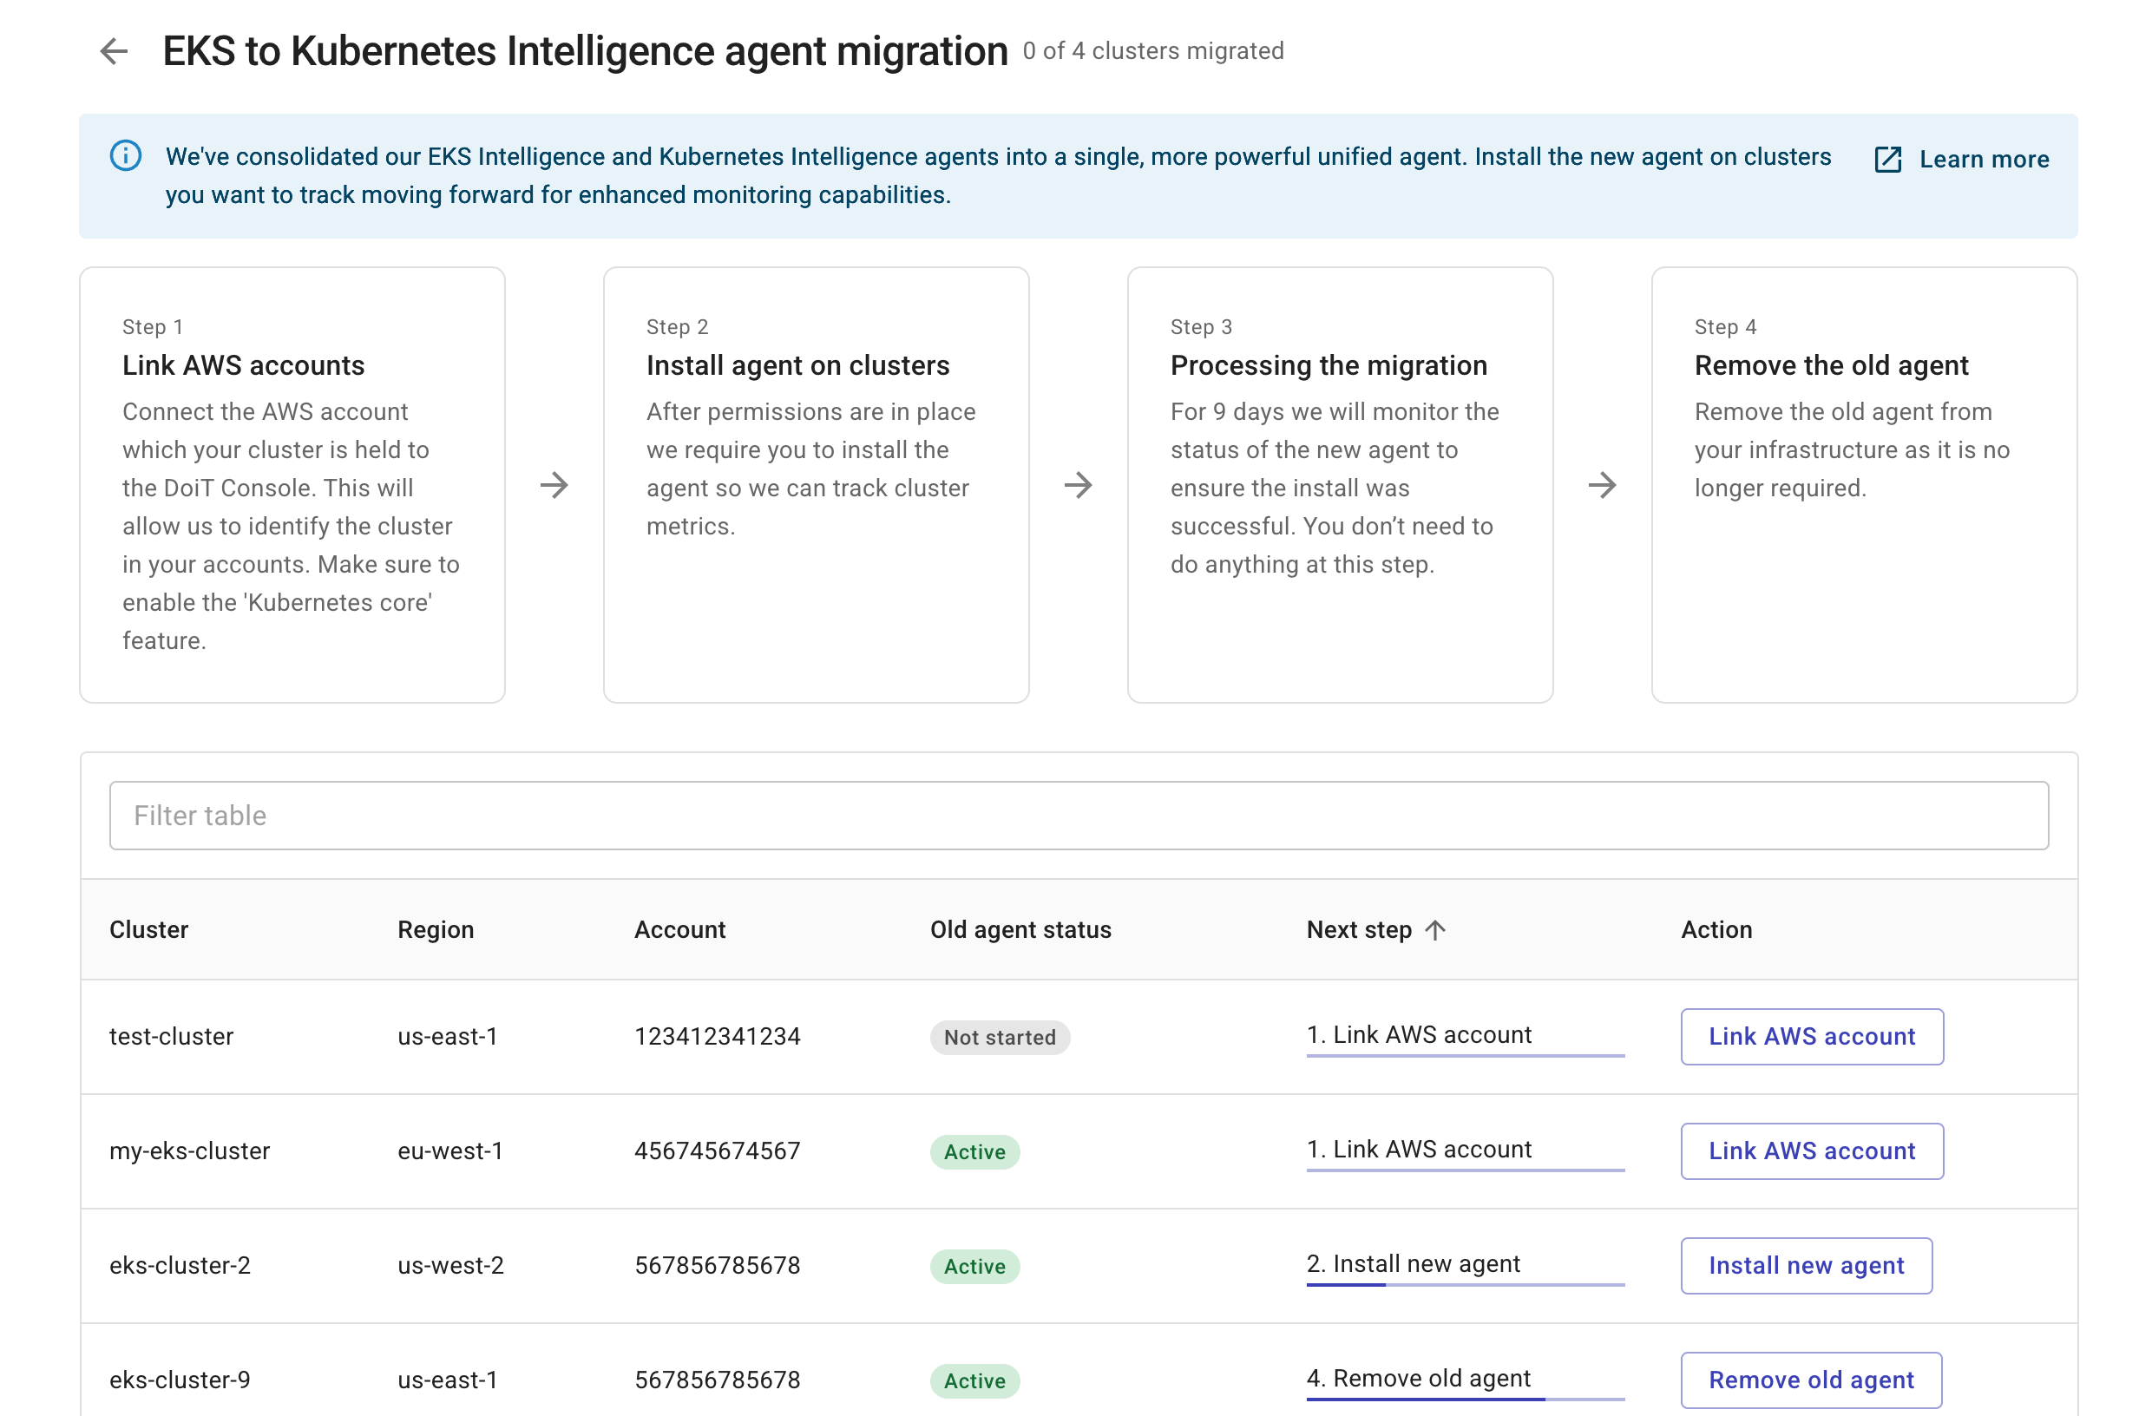Click the external link icon beside Learn more
The width and height of the screenshot is (2152, 1416).
(x=1887, y=159)
